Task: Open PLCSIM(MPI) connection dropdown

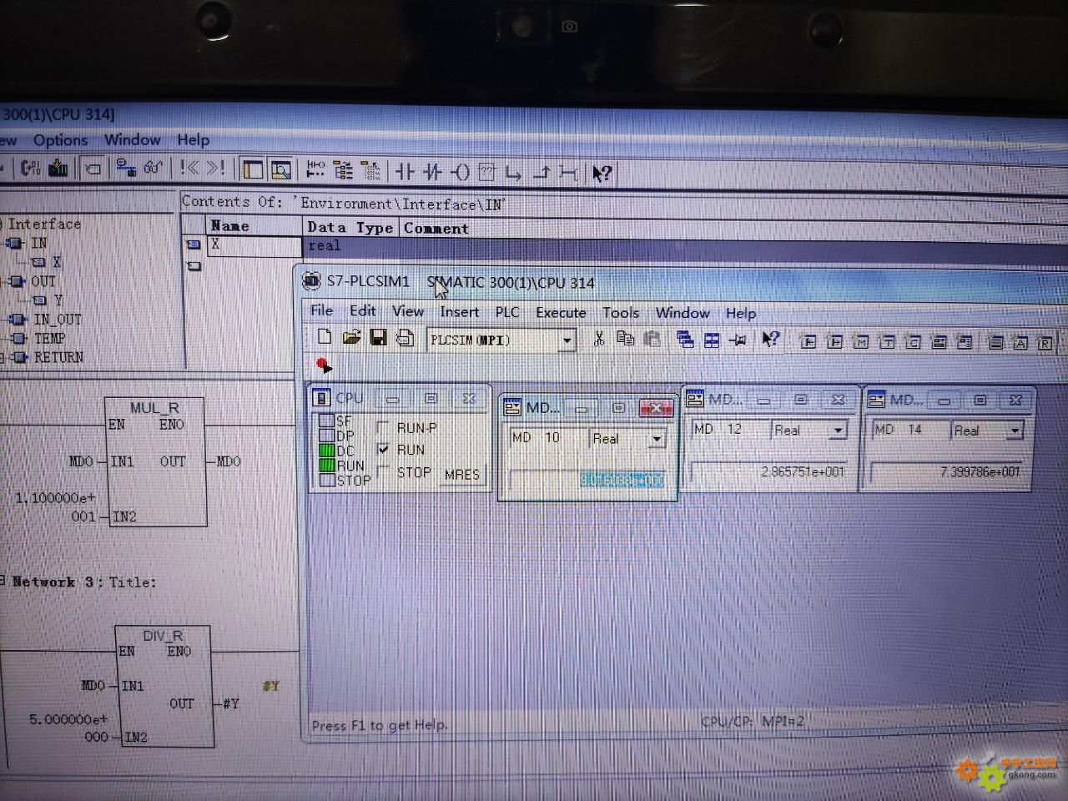Action: [567, 340]
